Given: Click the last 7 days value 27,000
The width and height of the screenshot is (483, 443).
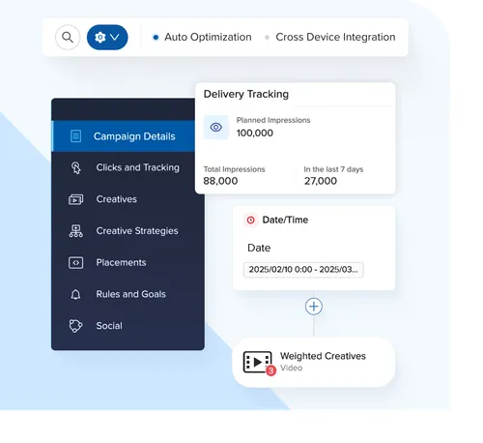Looking at the screenshot, I should [321, 181].
